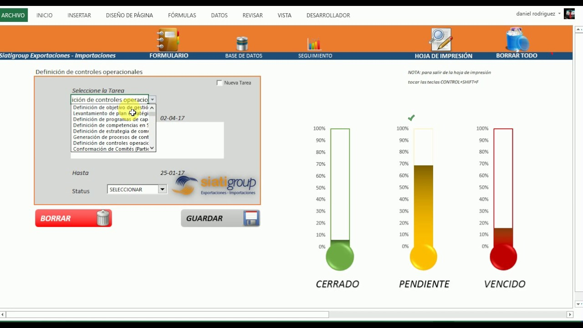The height and width of the screenshot is (328, 583).
Task: Select 'Definición de objetivo de gestión' task
Action: (111, 108)
